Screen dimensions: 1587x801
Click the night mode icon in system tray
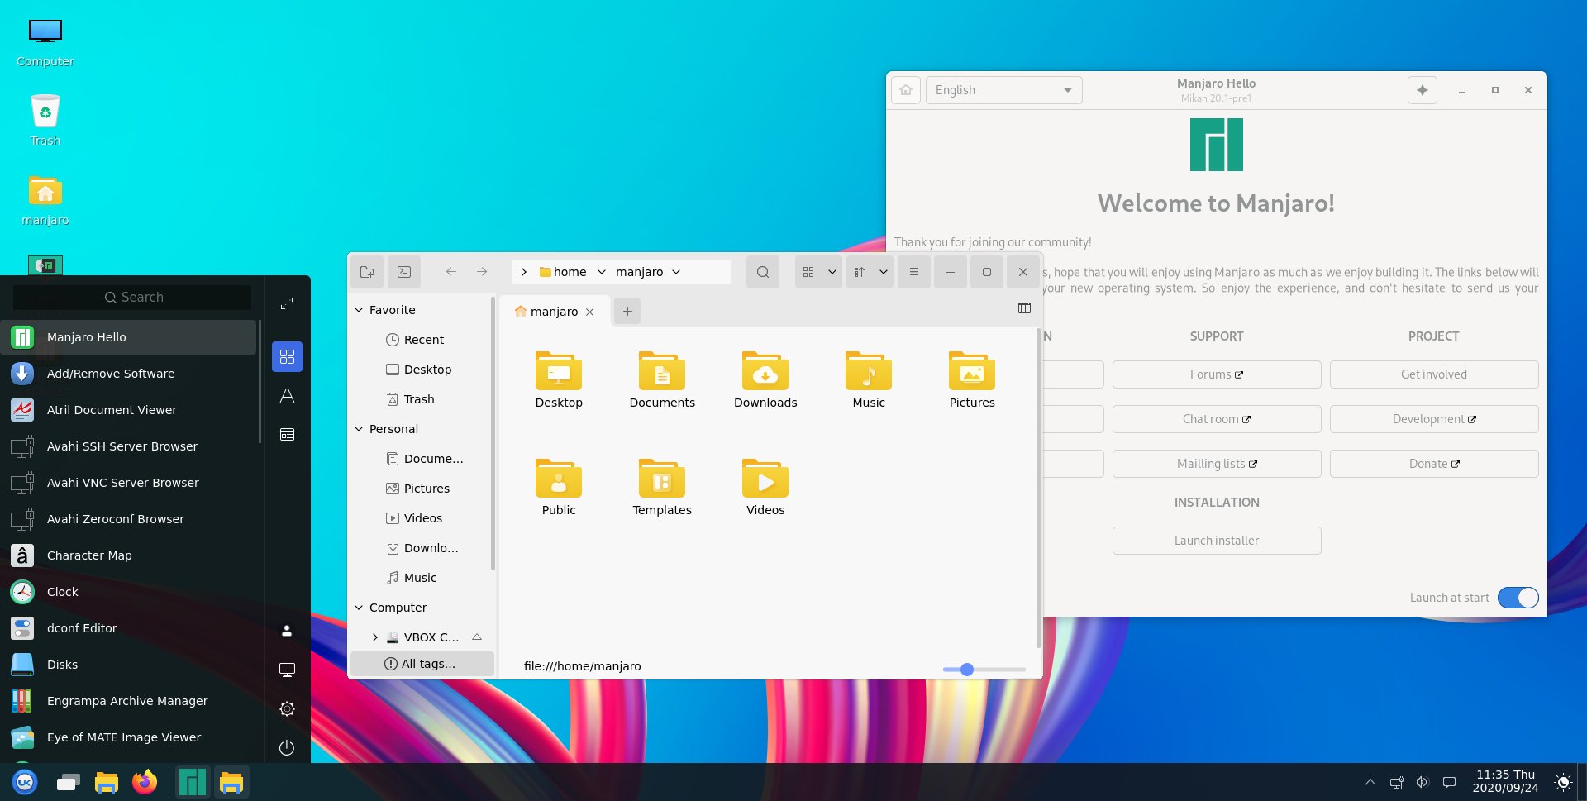click(x=1563, y=782)
